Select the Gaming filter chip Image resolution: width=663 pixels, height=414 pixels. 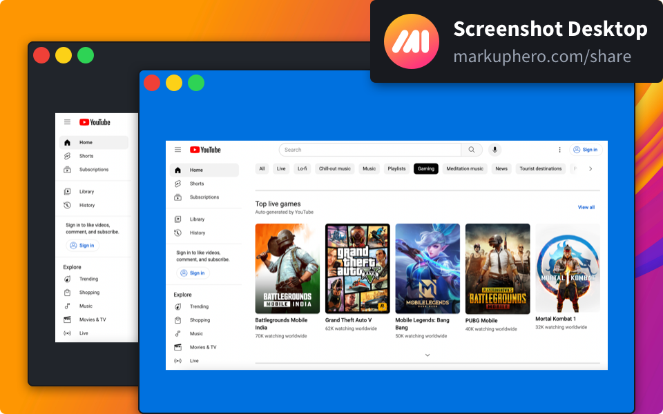coord(426,168)
